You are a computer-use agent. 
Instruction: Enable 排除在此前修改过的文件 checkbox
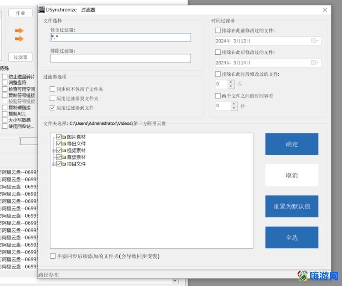click(218, 30)
